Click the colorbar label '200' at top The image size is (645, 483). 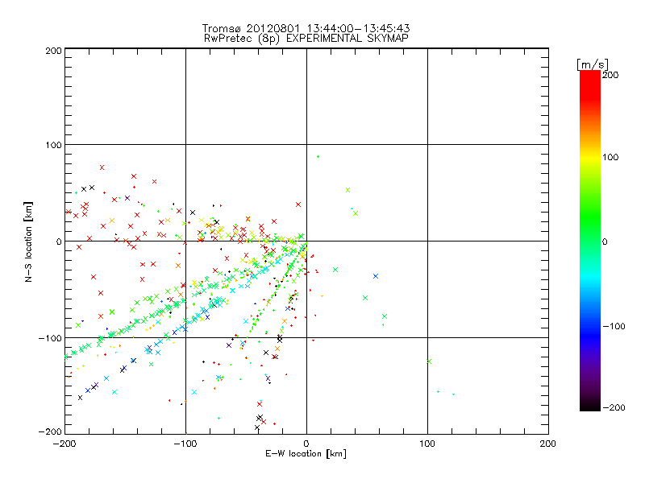click(x=610, y=75)
